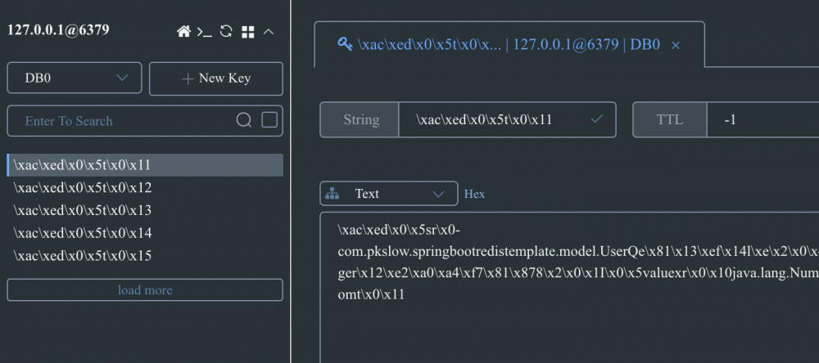The image size is (819, 363).
Task: Open the DB0 database dropdown
Action: click(75, 78)
